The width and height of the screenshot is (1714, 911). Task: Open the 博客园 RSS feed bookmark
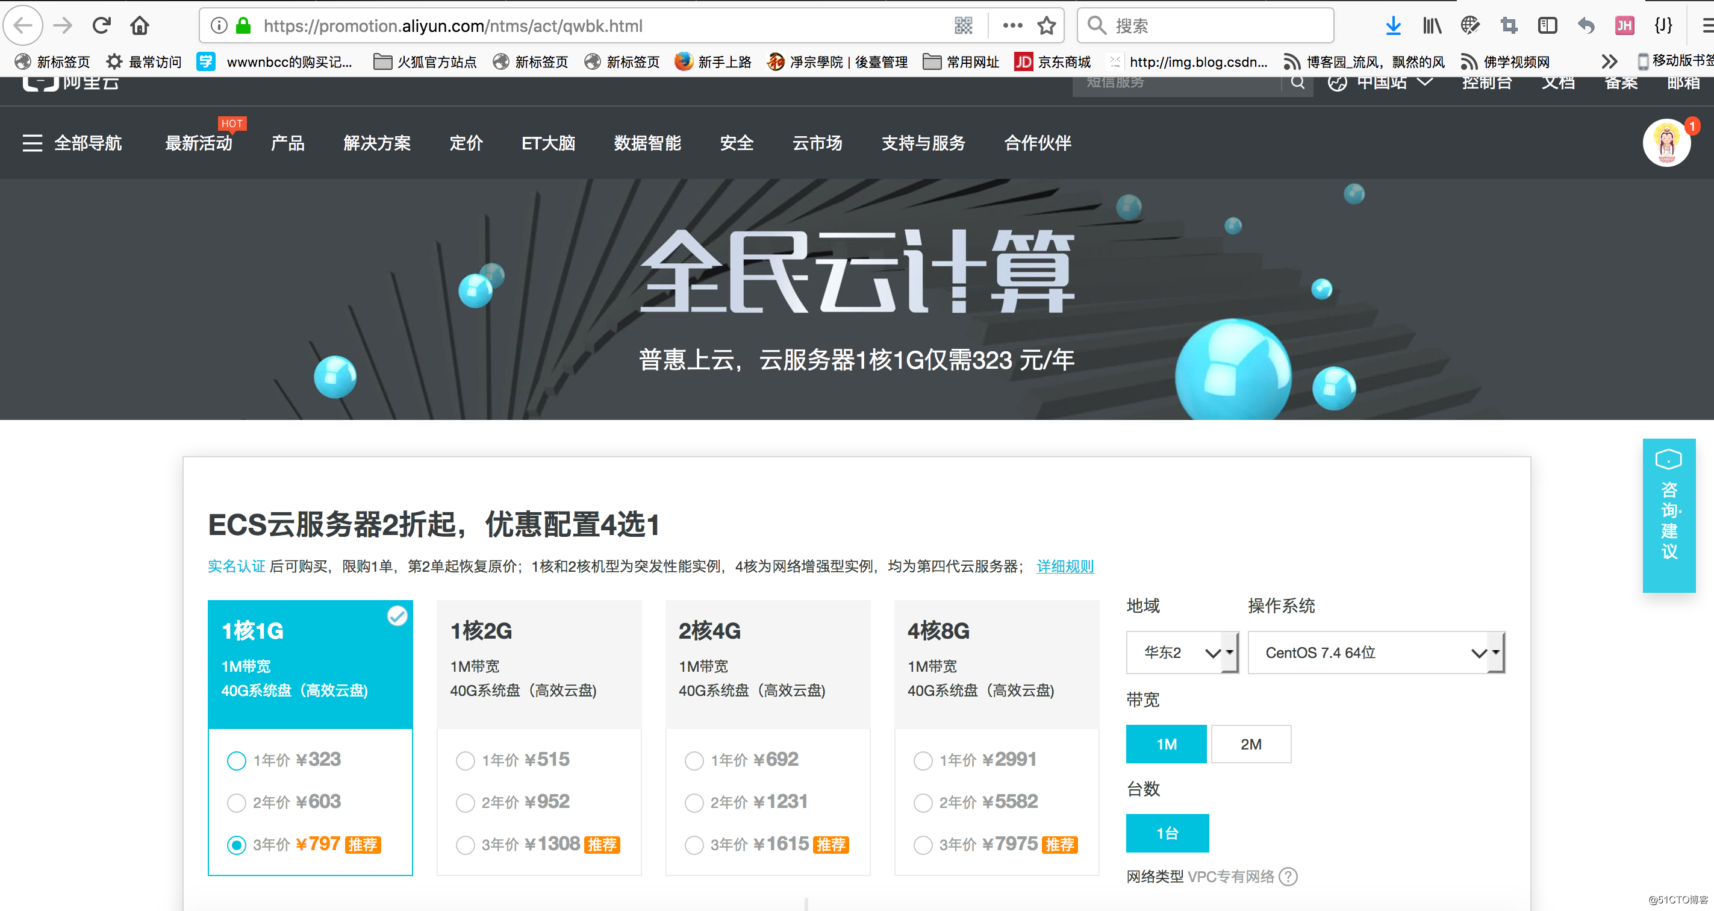[1364, 62]
